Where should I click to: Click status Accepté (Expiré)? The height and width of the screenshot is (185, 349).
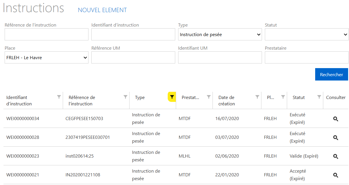[x=298, y=175]
